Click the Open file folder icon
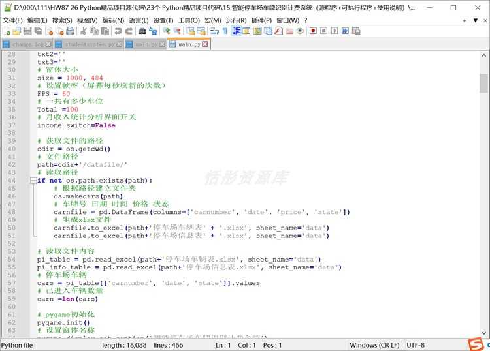This screenshot has height=351, width=490. pyautogui.click(x=17, y=31)
